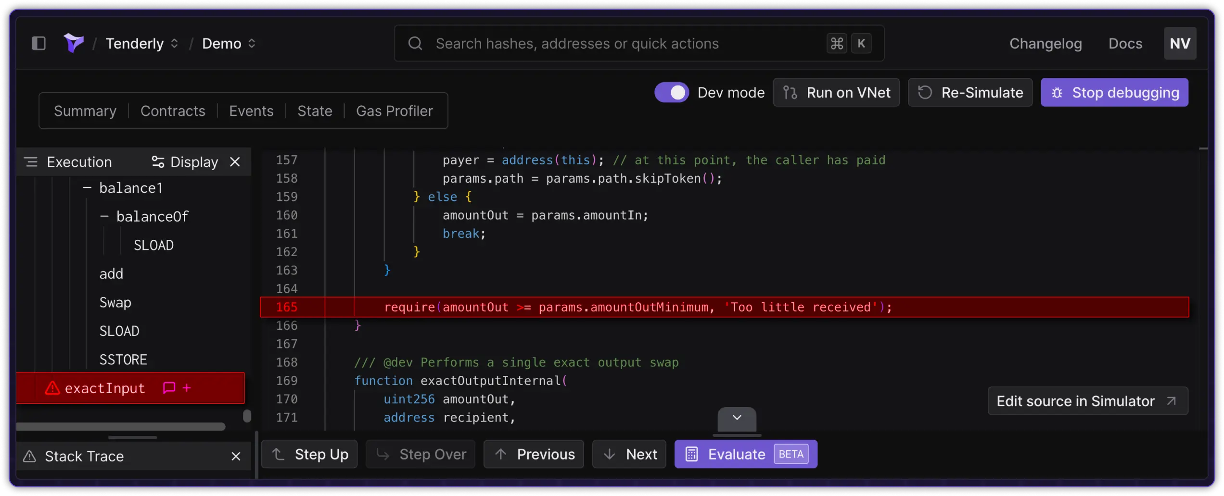The height and width of the screenshot is (496, 1224).
Task: Click the Evaluate calculator icon
Action: pos(691,454)
